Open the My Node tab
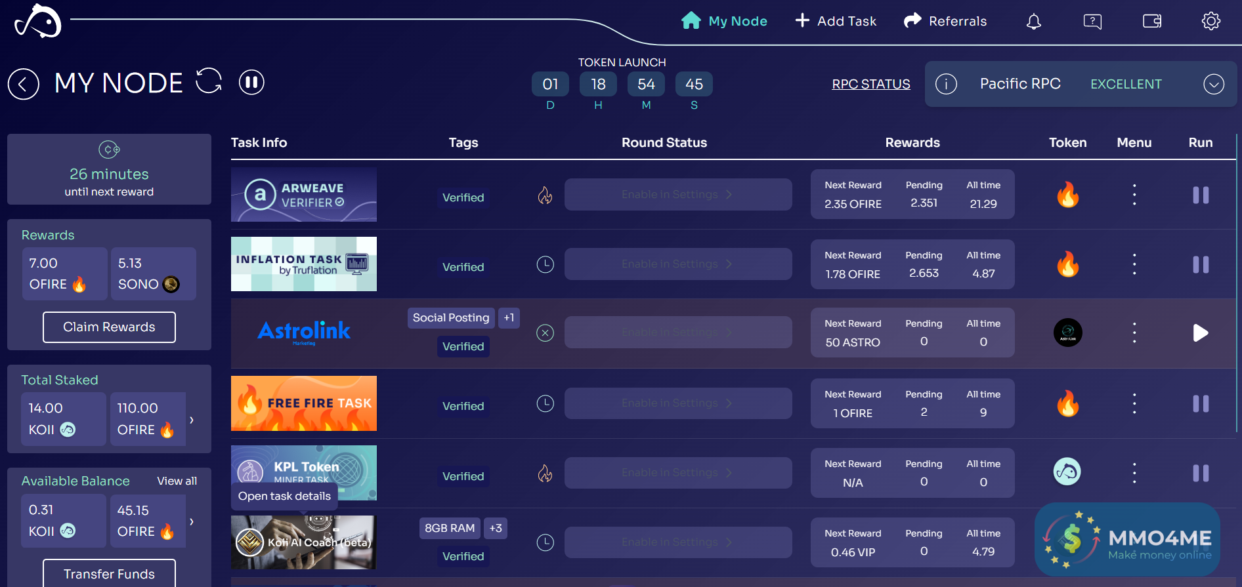This screenshot has height=587, width=1242. coord(724,21)
